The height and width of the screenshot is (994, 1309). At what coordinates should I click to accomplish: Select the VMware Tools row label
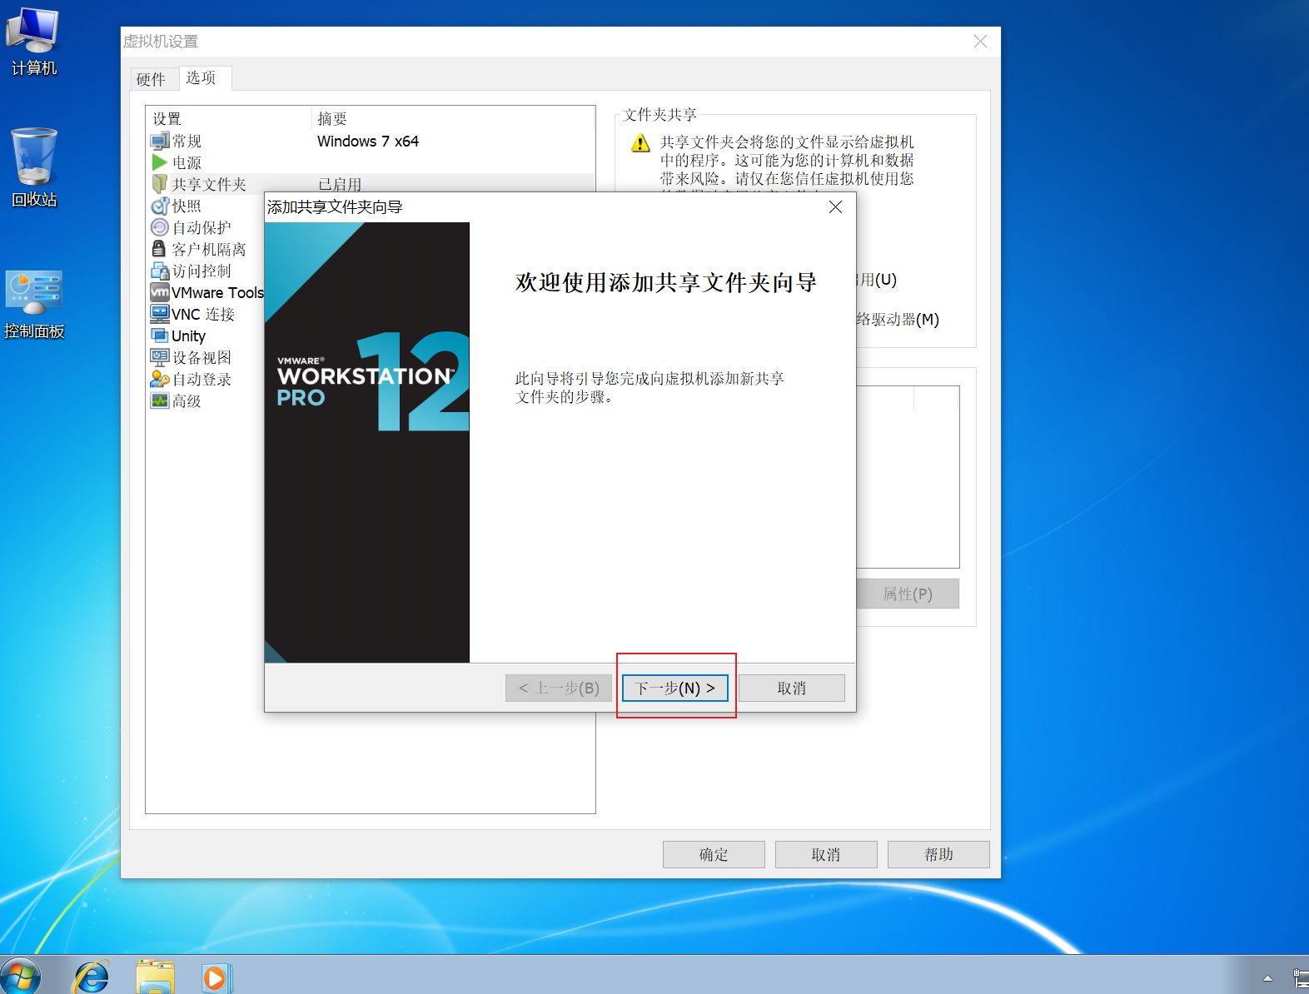coord(217,293)
